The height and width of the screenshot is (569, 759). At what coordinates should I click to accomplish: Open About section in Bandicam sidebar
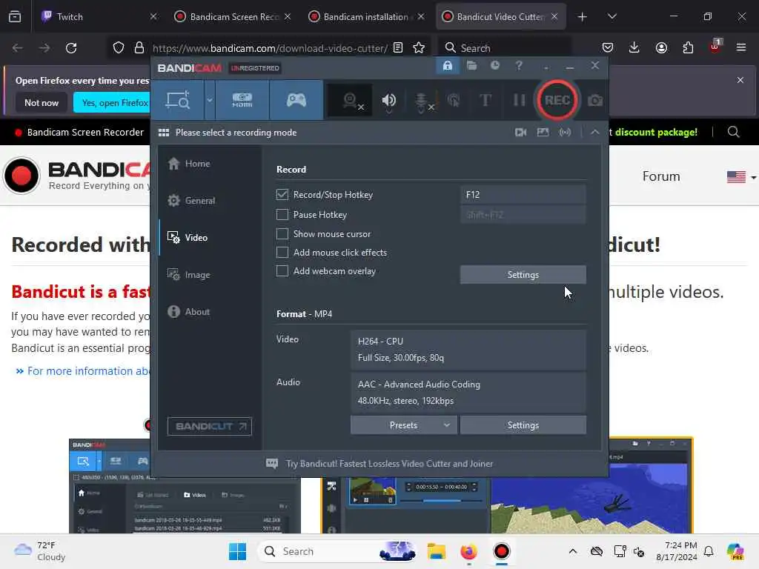click(210, 312)
